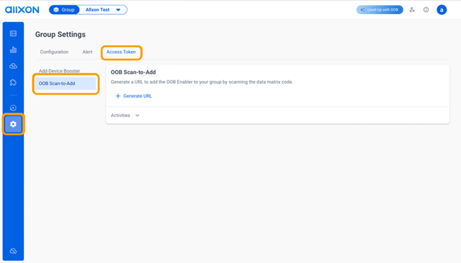Switch to the Alert tab
Screen dimensions: 461x263
(87, 52)
